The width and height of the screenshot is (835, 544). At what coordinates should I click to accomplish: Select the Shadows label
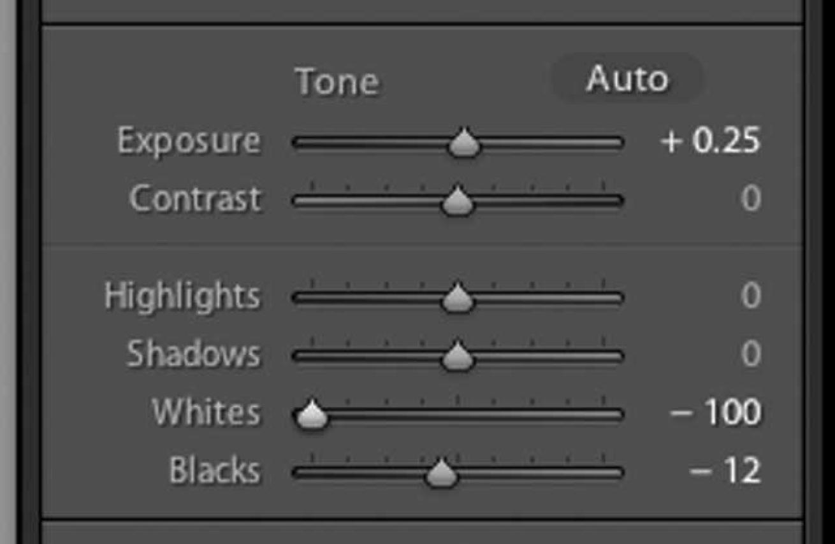pos(193,354)
